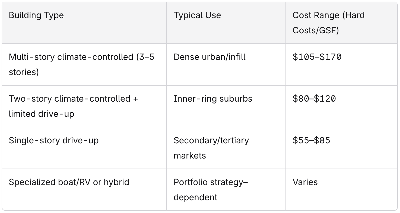Image resolution: width=400 pixels, height=213 pixels.
Task: Select Two-story climate-controlled + limited drive-up cell
Action: pyautogui.click(x=84, y=106)
